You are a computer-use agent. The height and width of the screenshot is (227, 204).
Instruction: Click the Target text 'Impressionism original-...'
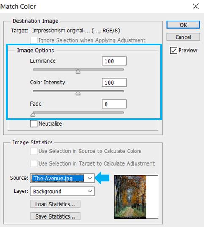click(61, 31)
